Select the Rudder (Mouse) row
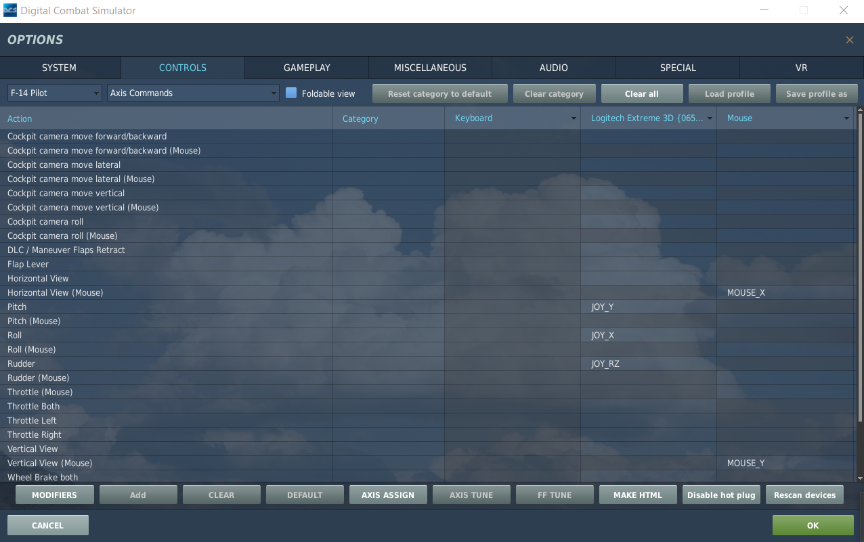The image size is (864, 542). pos(428,378)
